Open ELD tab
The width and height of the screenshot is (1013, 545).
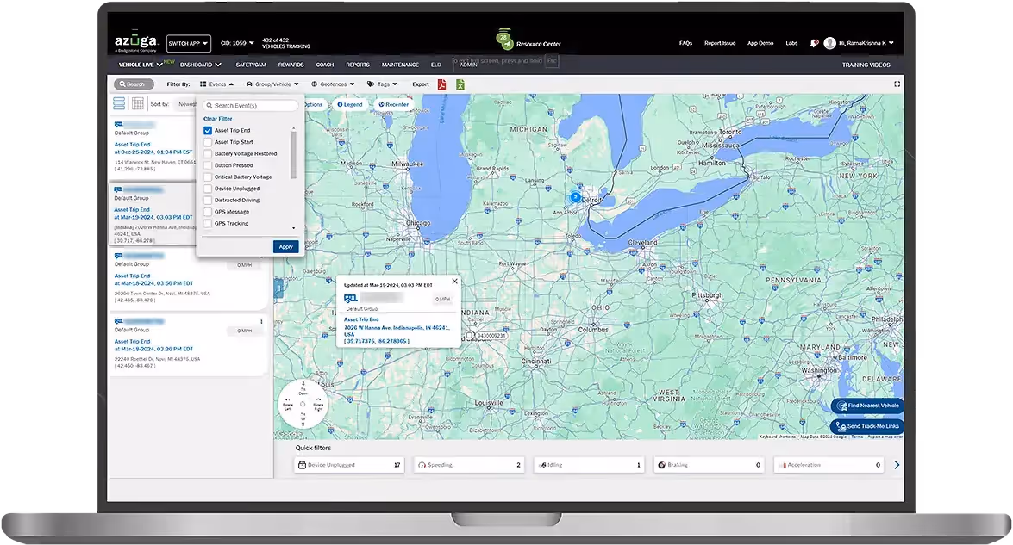(x=436, y=65)
